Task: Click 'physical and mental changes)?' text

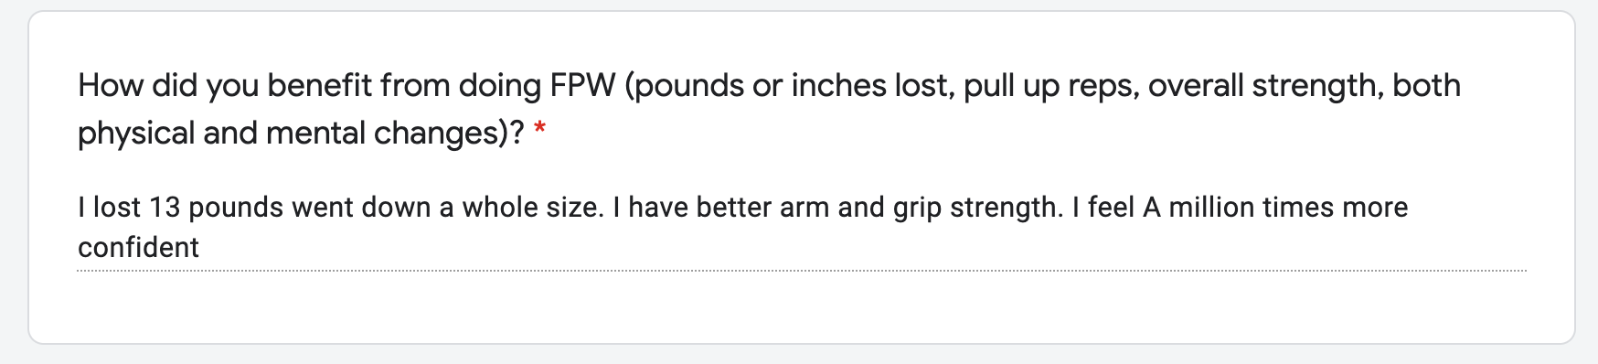Action: pyautogui.click(x=301, y=134)
